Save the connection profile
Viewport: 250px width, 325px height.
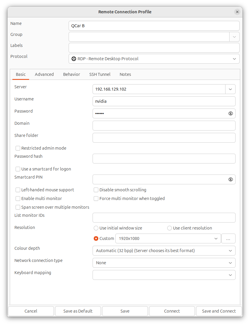[x=125, y=311]
